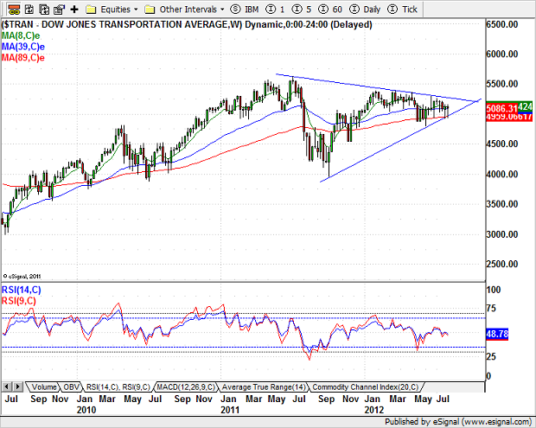Select the IBM symbol shortcut
This screenshot has height=428, width=536.
click(245, 10)
